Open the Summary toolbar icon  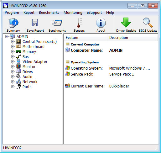[x=13, y=23]
